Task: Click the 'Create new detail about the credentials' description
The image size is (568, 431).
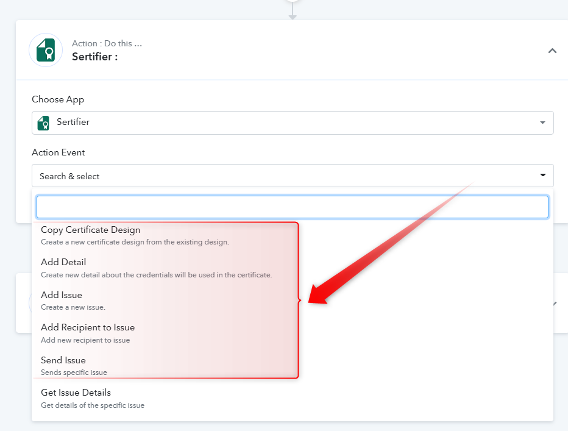Action: pyautogui.click(x=157, y=275)
